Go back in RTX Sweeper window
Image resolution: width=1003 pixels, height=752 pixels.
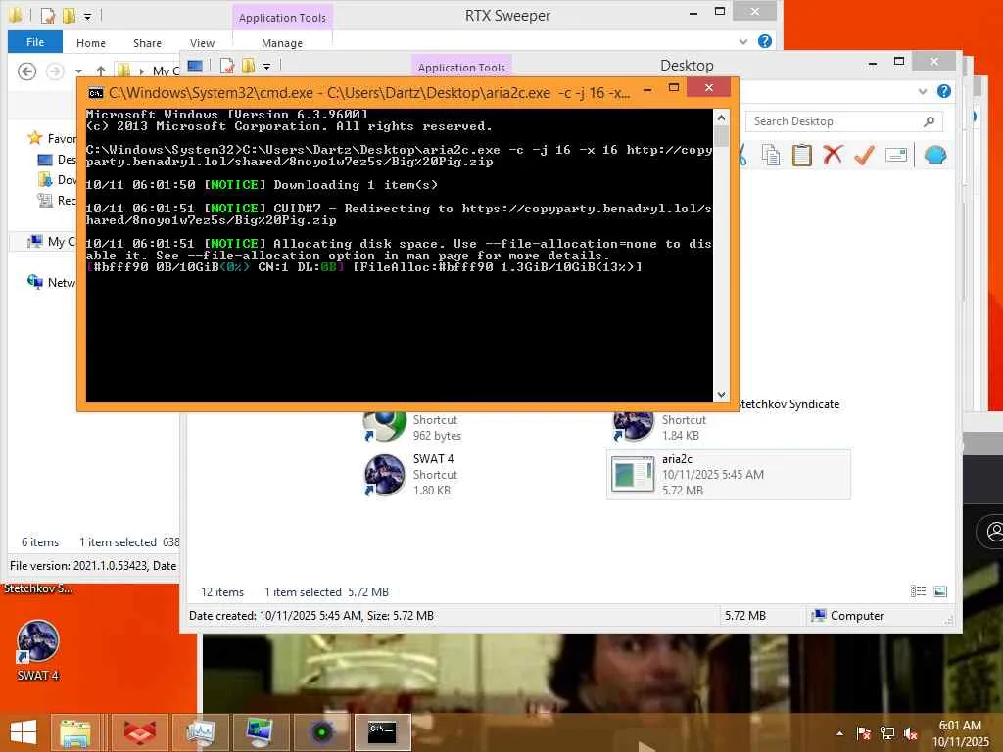(x=26, y=70)
